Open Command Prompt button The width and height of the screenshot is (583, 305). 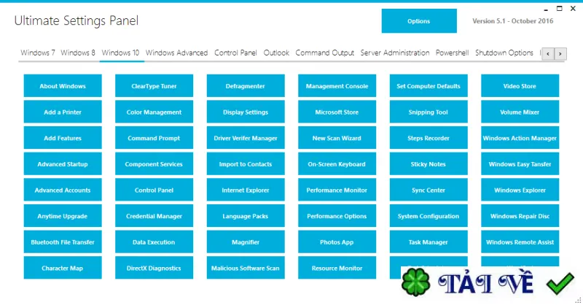tap(154, 138)
